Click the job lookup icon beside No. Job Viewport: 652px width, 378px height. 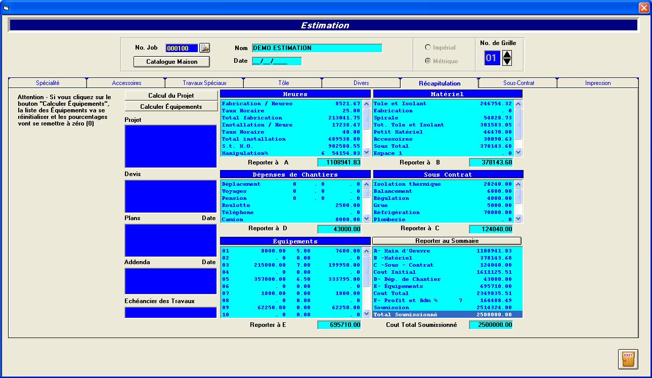pyautogui.click(x=204, y=48)
